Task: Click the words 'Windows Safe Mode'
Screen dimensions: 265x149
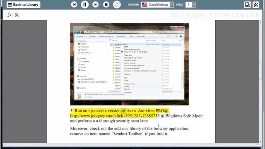Action: coord(184,116)
